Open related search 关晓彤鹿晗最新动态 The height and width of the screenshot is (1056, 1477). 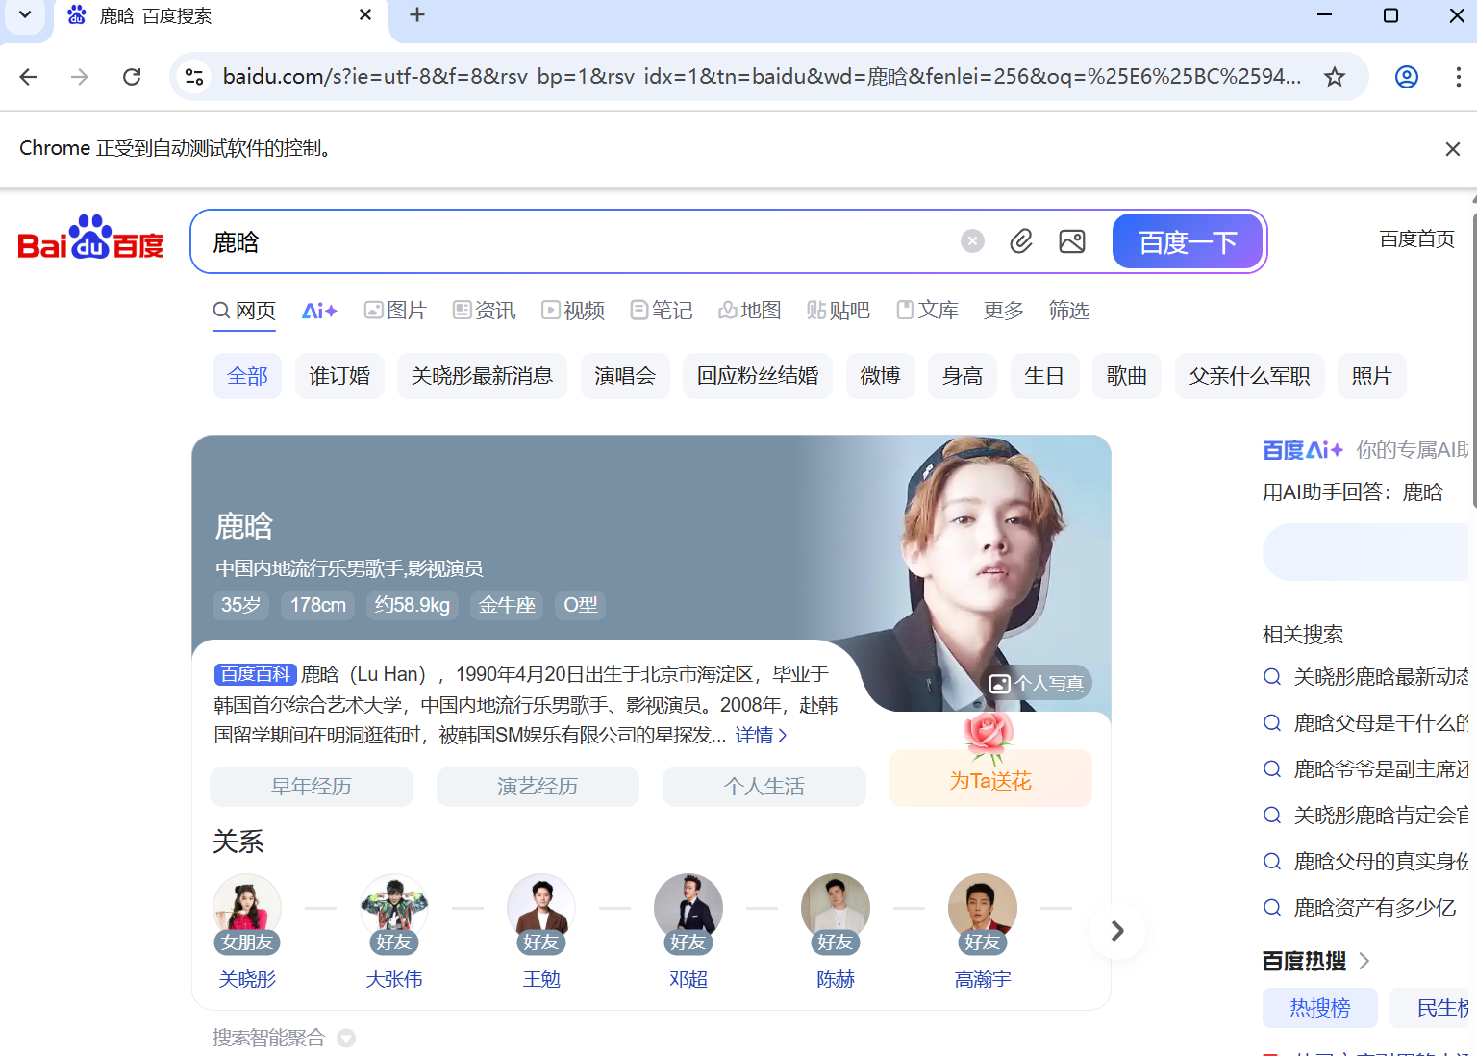point(1365,677)
